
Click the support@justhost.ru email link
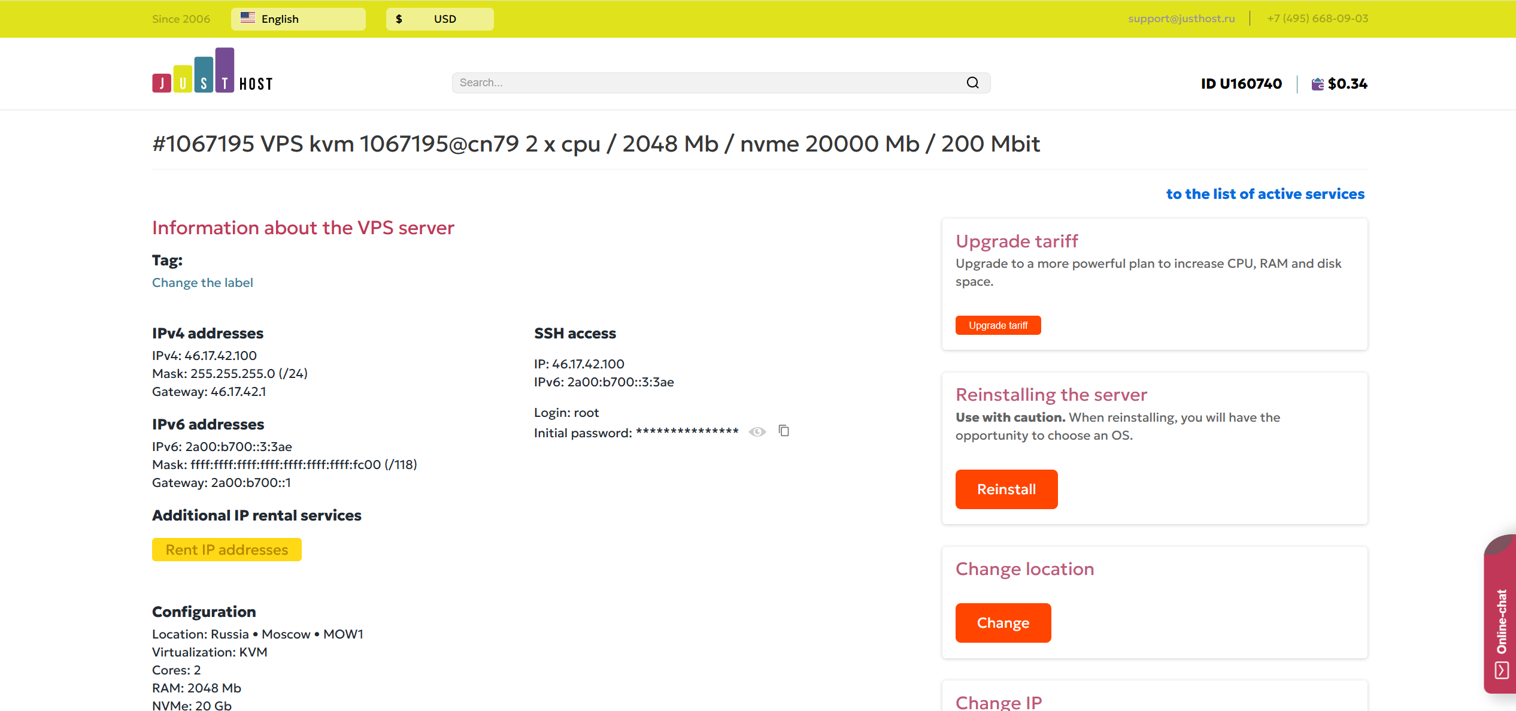(1181, 19)
